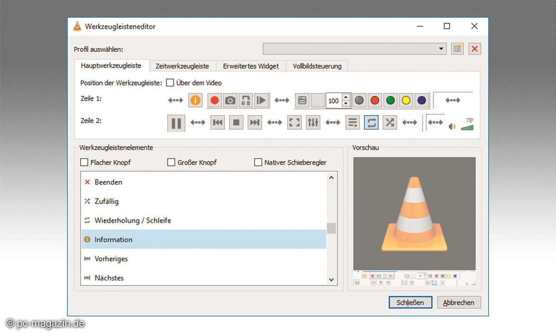Viewport: 556px width, 333px height.
Task: Enable the Über dem Video checkbox
Action: tap(170, 83)
